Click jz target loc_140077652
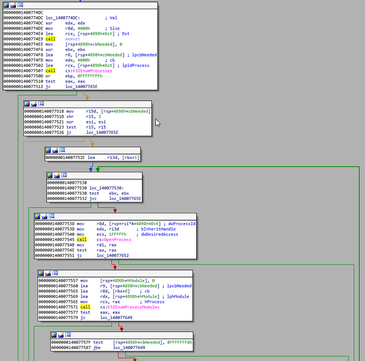Screen dimensions: 365x361 [113, 255]
